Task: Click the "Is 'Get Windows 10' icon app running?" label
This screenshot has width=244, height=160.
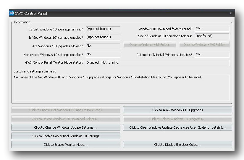Action: pos(56,29)
